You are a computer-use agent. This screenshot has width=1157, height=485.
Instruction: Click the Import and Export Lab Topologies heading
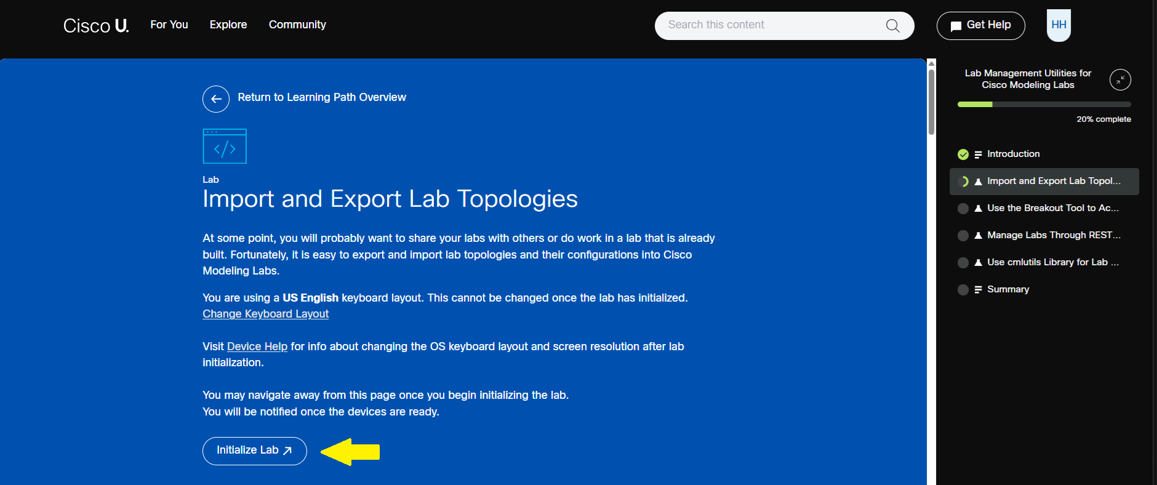click(x=390, y=199)
